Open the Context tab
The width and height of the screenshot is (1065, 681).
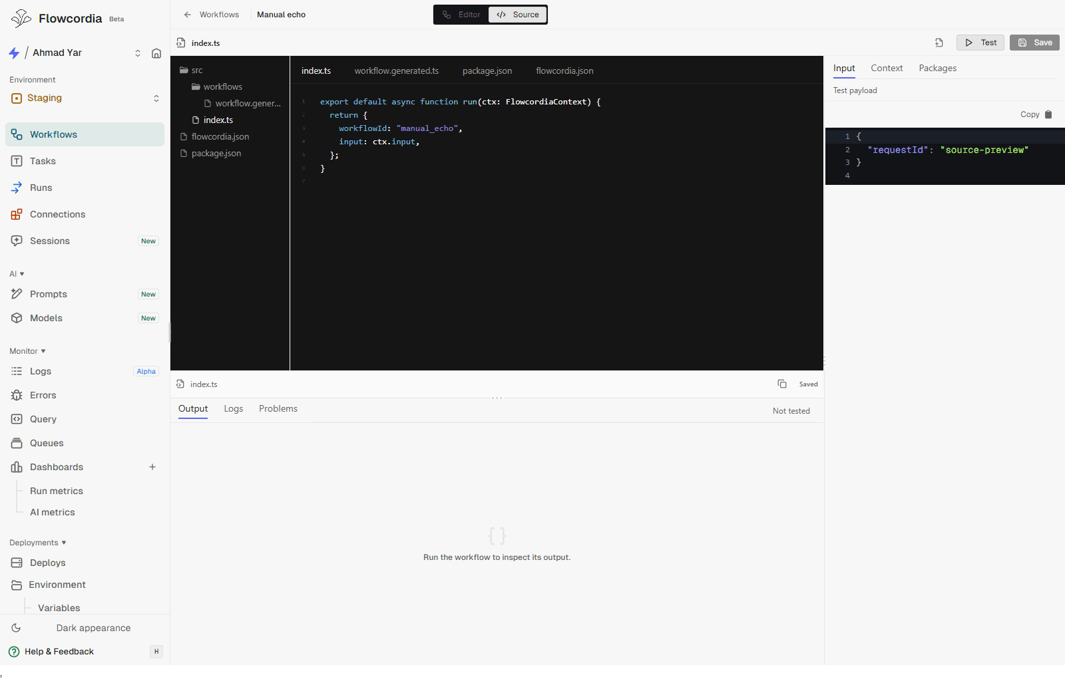point(887,68)
